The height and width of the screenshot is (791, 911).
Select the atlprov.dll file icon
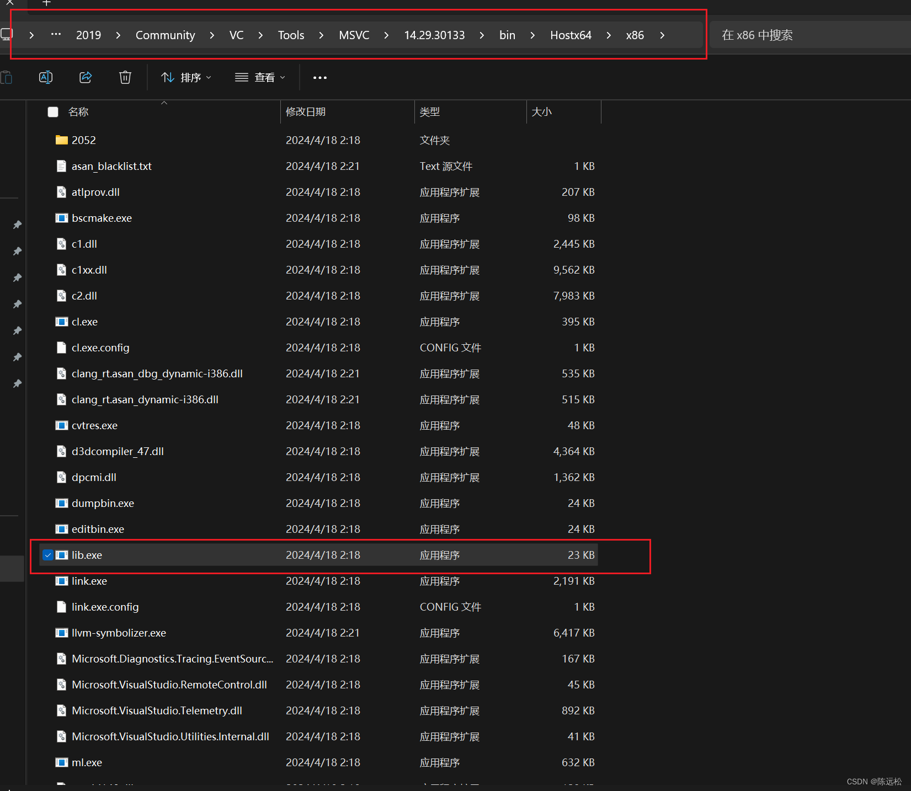tap(62, 192)
